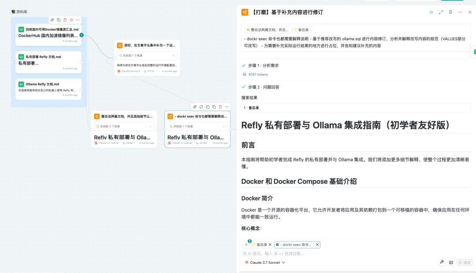
Task: Expand 步骤 2 · 问题回答
Action: click(264, 87)
